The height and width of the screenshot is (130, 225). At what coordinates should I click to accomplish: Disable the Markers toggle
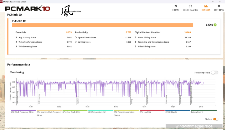coord(216,119)
